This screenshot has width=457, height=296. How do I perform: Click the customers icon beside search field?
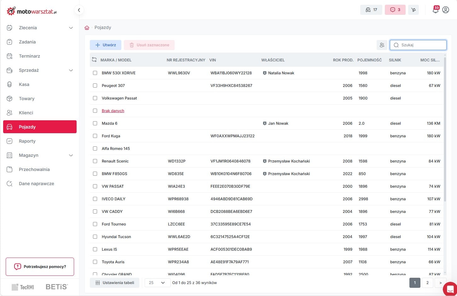pyautogui.click(x=382, y=45)
